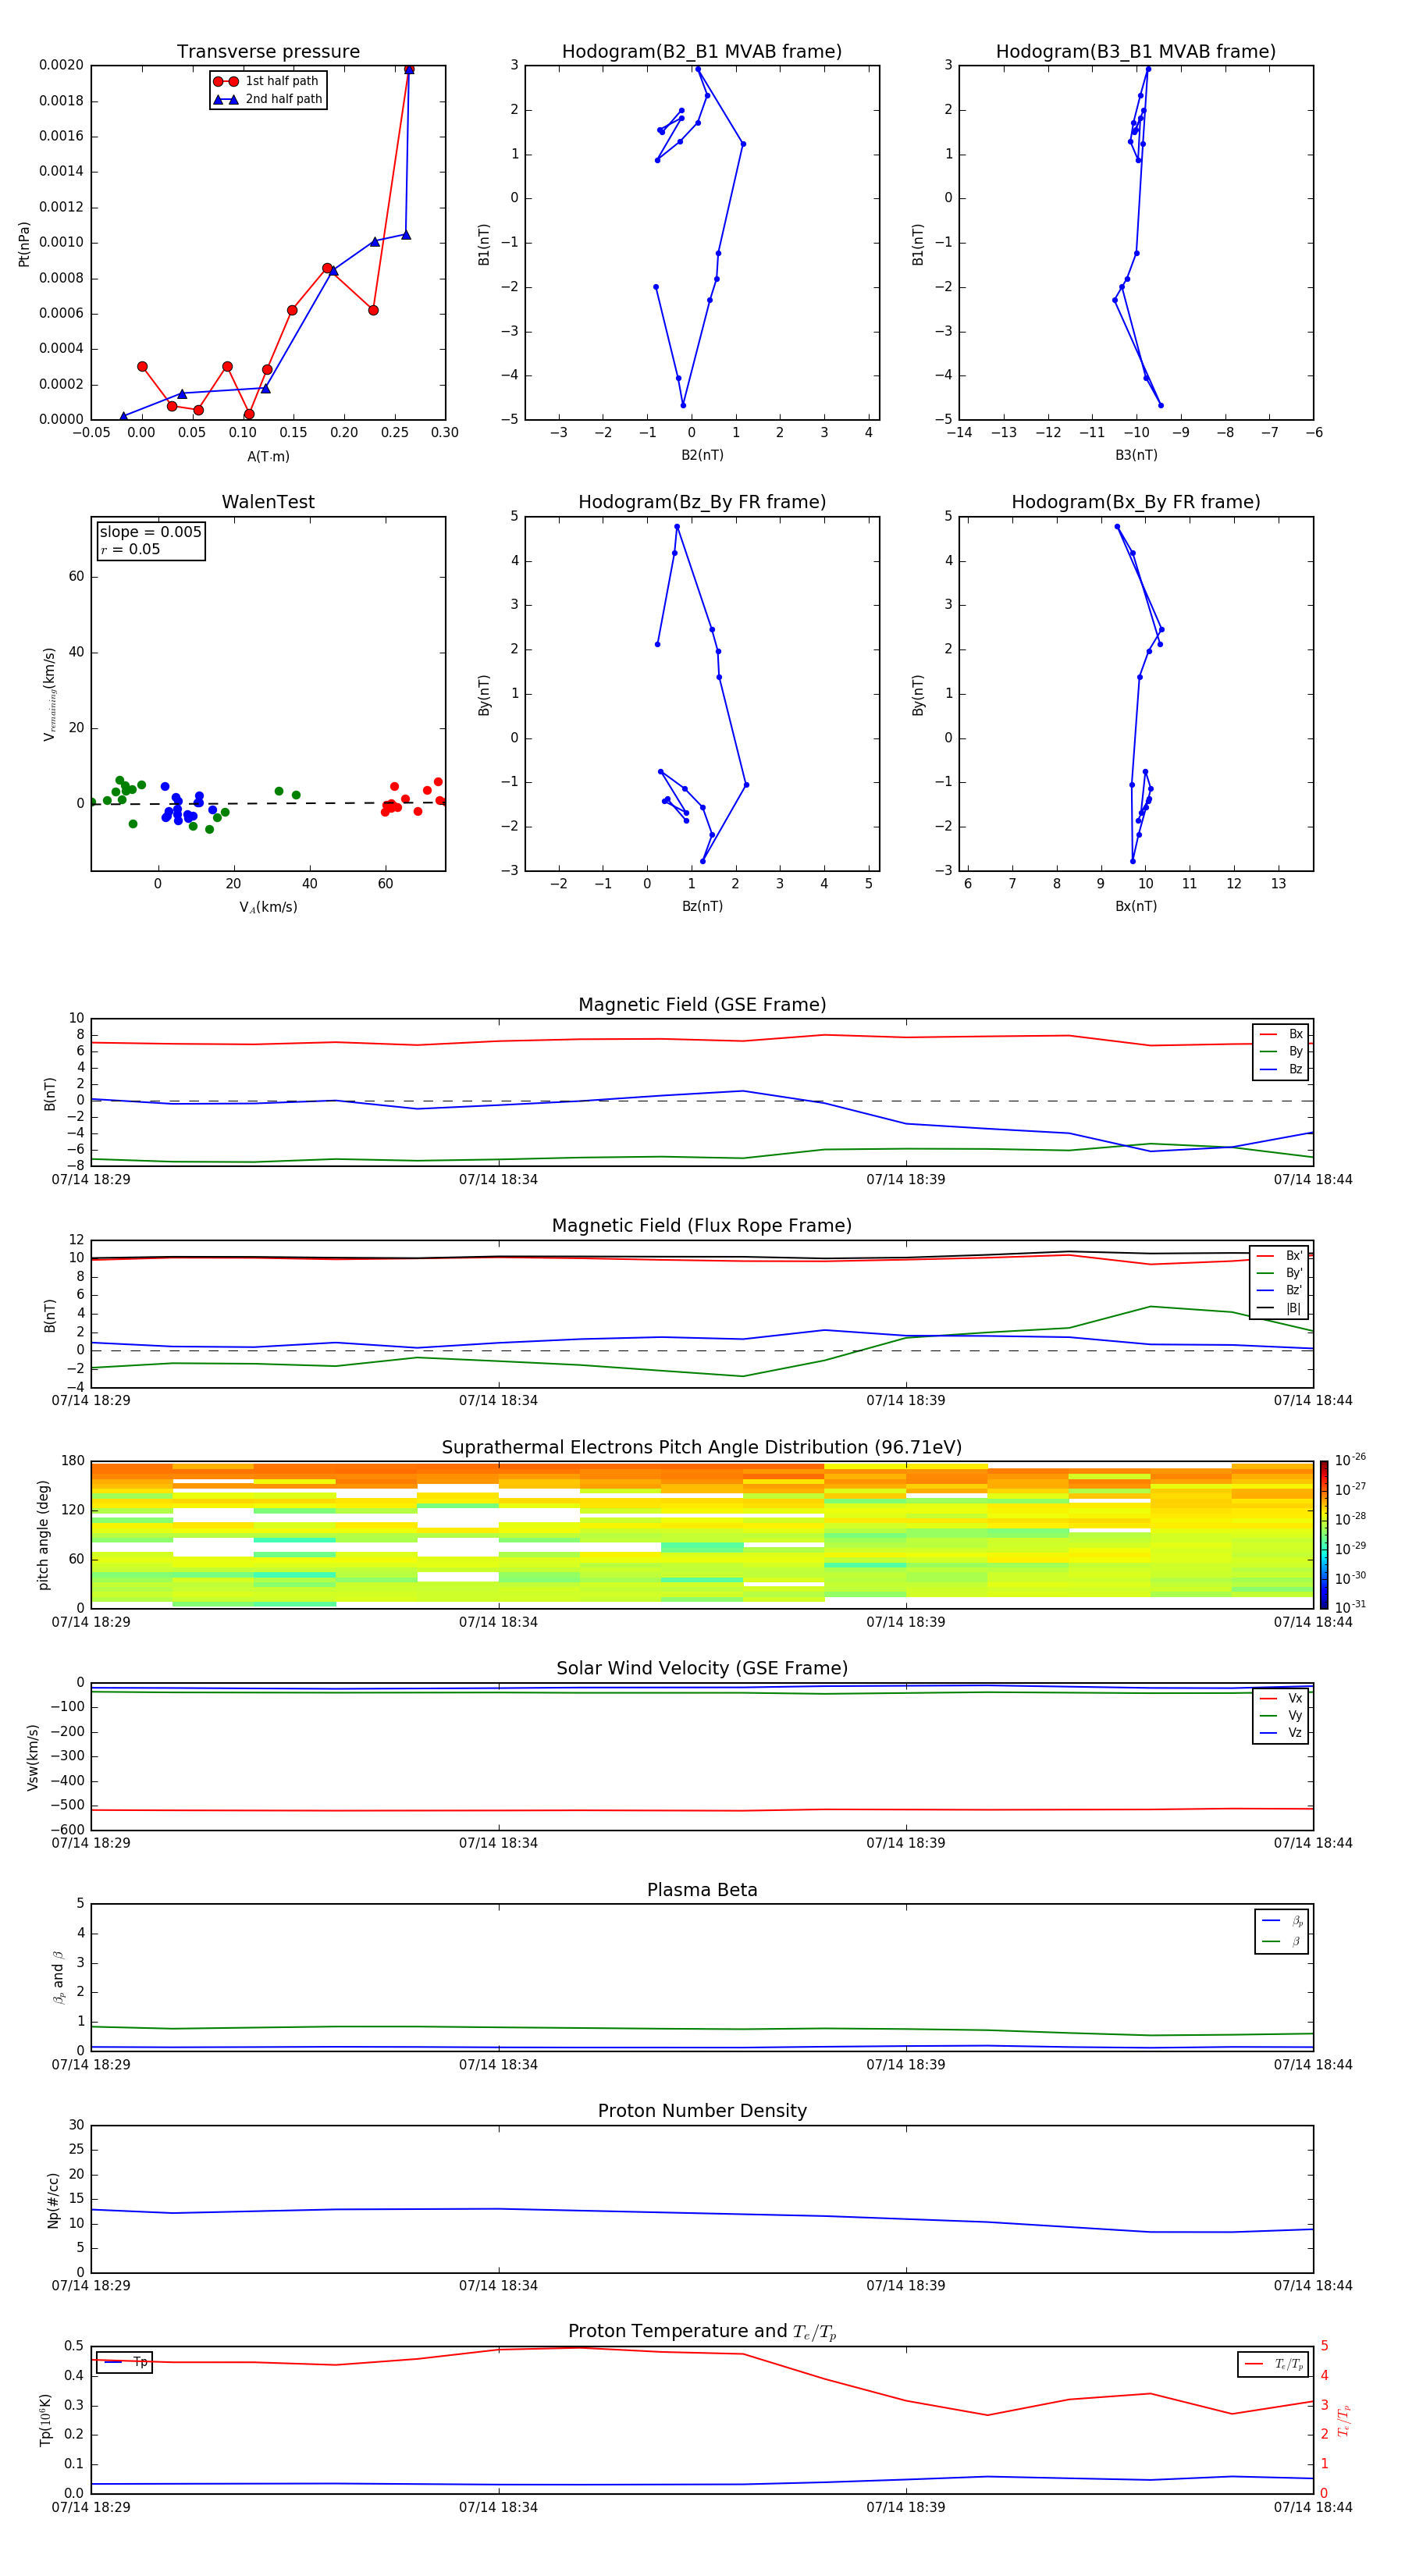Click the 'B2(nT)' x-axis label
Screen dimensions: 1405x2576
coord(702,455)
